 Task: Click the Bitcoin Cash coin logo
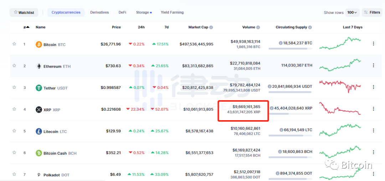pos(39,153)
